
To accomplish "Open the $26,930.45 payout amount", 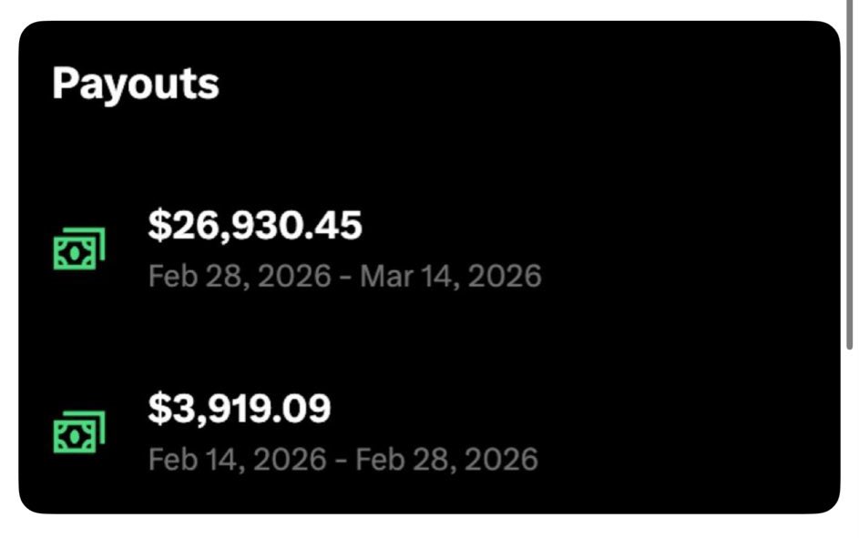I will [255, 226].
